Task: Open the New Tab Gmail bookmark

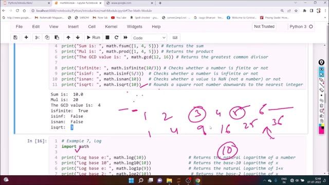Action: click(x=100, y=17)
